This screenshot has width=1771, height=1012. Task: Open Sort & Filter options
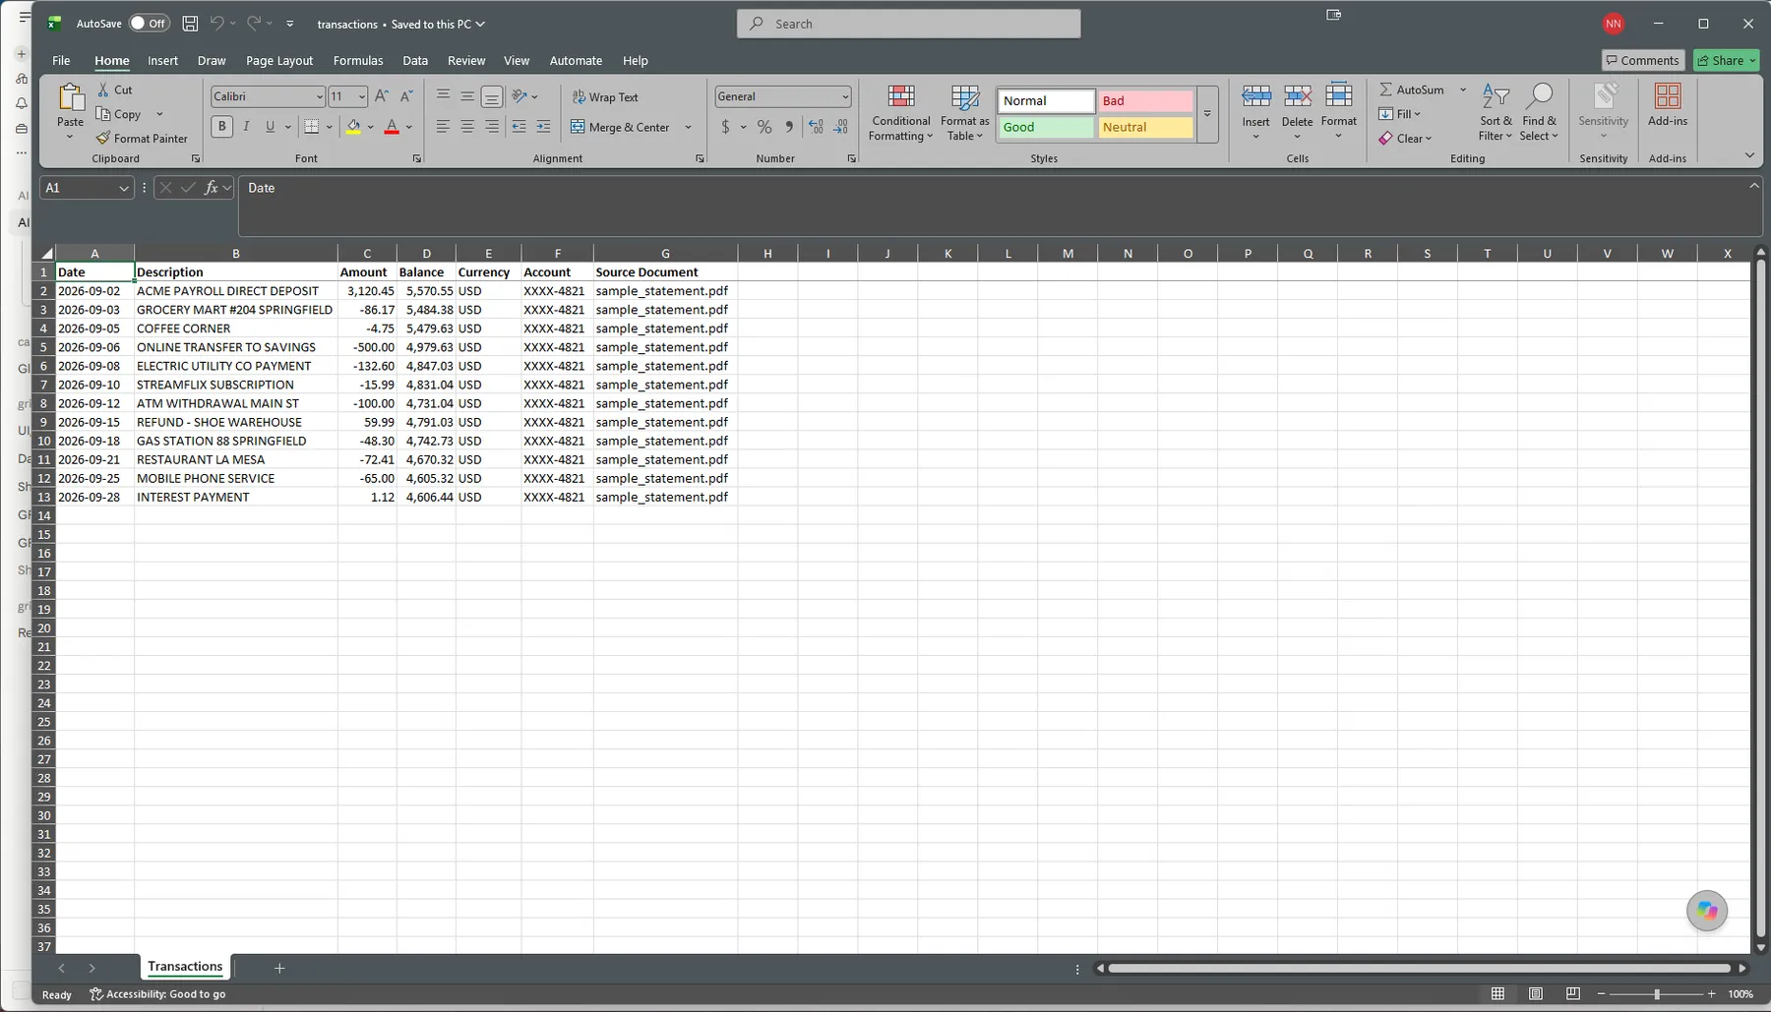point(1496,113)
